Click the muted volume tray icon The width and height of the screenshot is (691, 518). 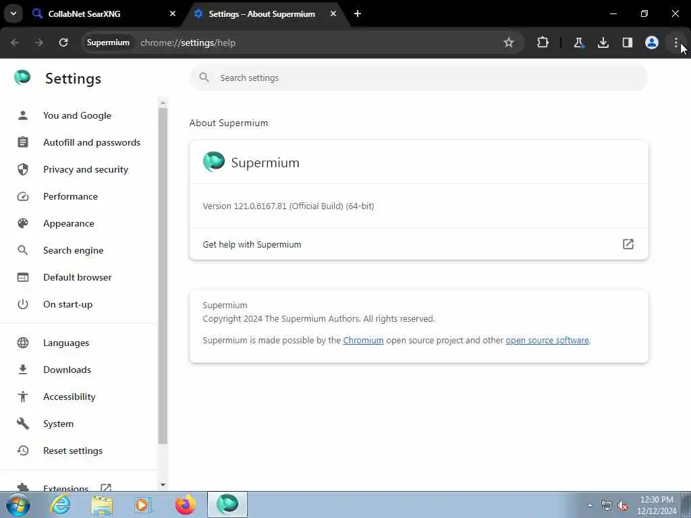click(623, 505)
